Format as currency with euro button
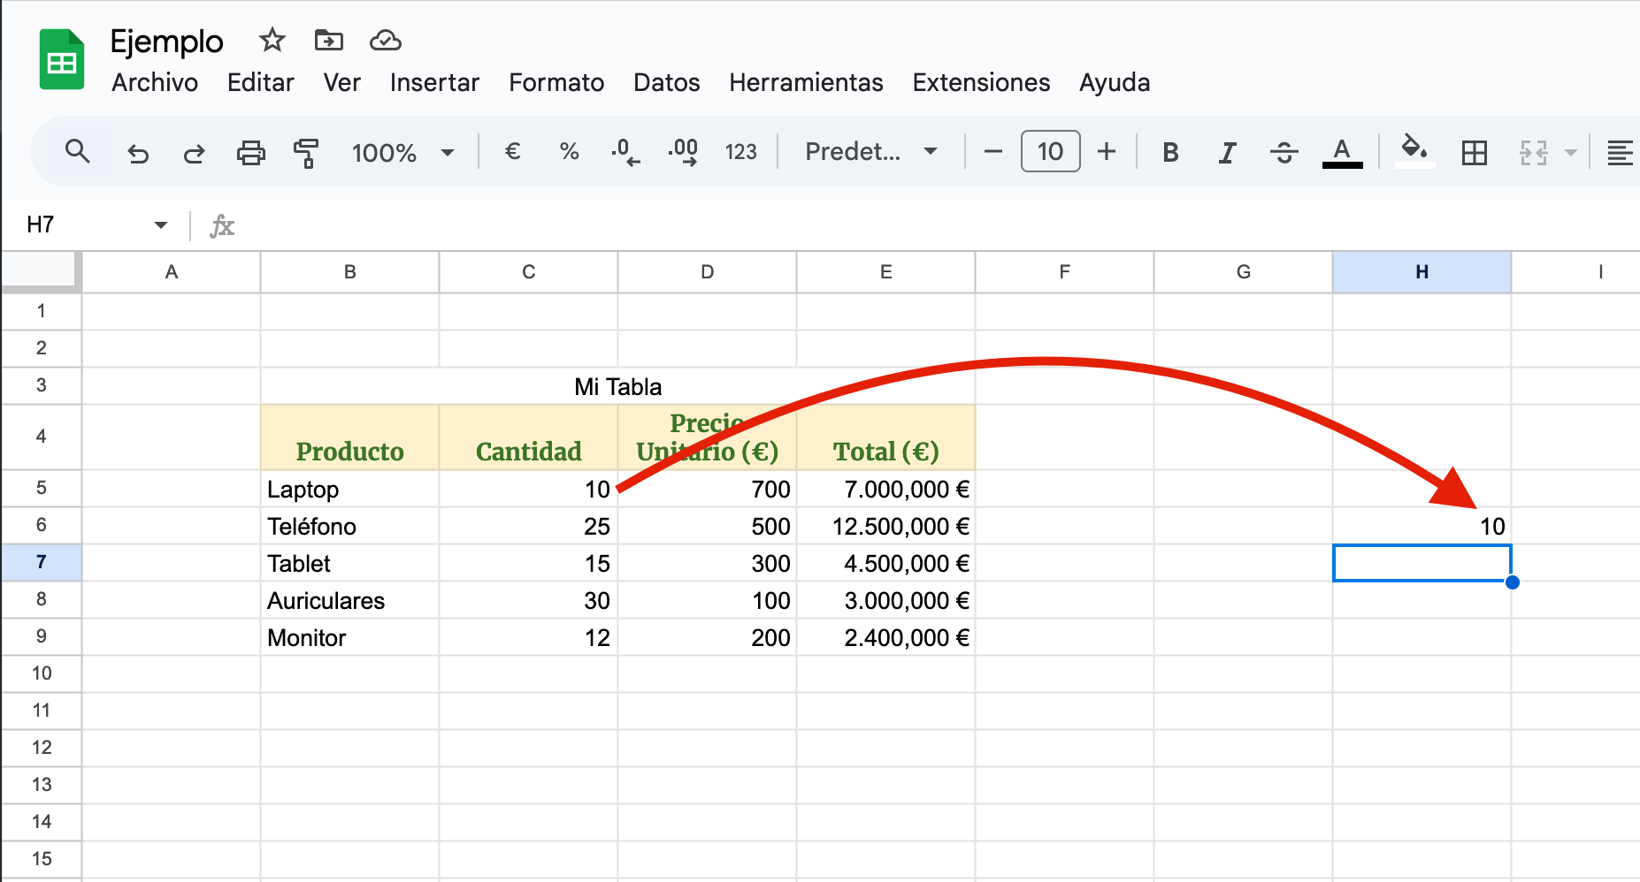This screenshot has height=882, width=1640. pyautogui.click(x=512, y=152)
